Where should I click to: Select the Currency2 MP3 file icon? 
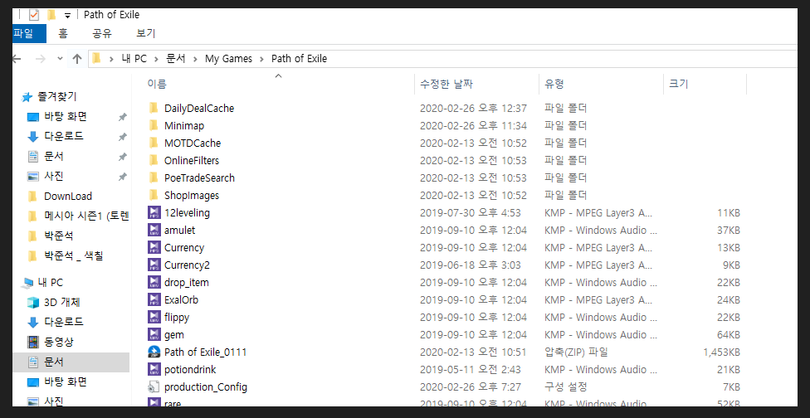154,265
